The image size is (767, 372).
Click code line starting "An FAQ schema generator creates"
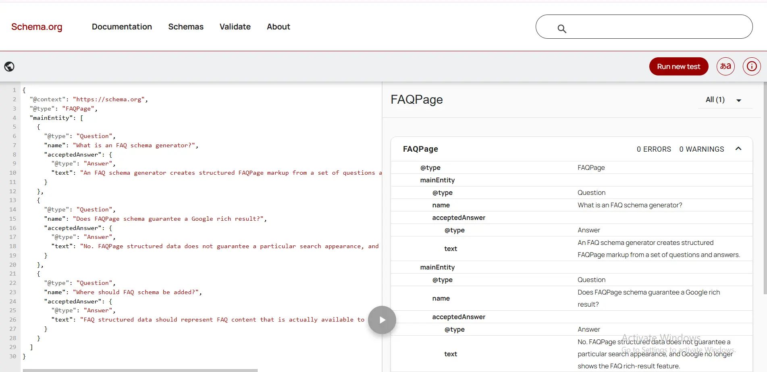tap(216, 173)
